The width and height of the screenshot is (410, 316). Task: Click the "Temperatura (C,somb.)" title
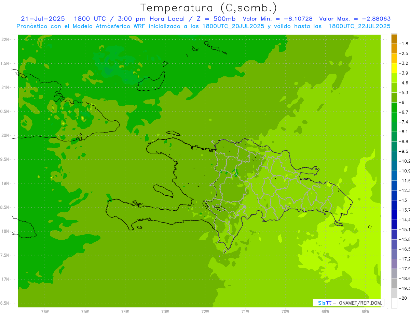click(x=209, y=8)
